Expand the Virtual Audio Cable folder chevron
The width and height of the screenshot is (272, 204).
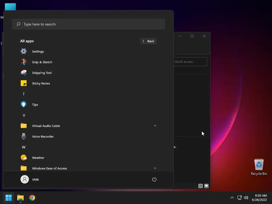pos(155,126)
